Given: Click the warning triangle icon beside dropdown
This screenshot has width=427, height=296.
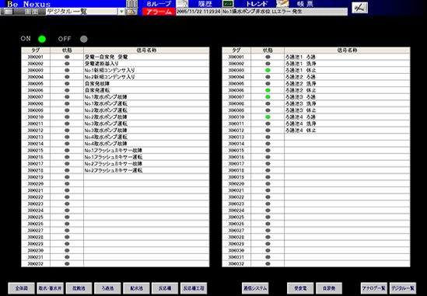Looking at the screenshot, I should tap(131, 12).
